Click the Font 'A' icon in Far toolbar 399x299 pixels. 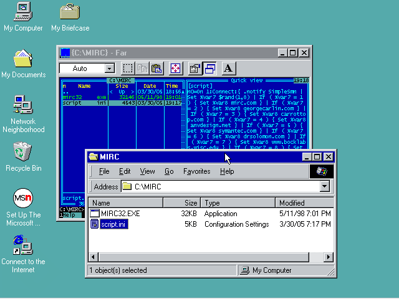228,69
